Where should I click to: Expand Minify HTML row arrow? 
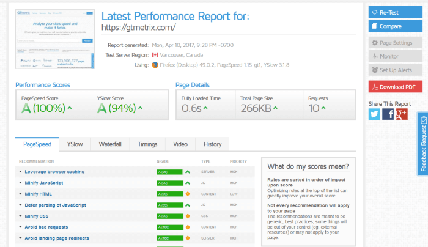pyautogui.click(x=20, y=194)
